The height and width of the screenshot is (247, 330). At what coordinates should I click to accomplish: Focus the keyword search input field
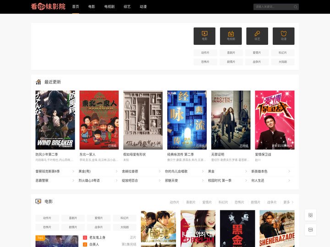pyautogui.click(x=273, y=7)
